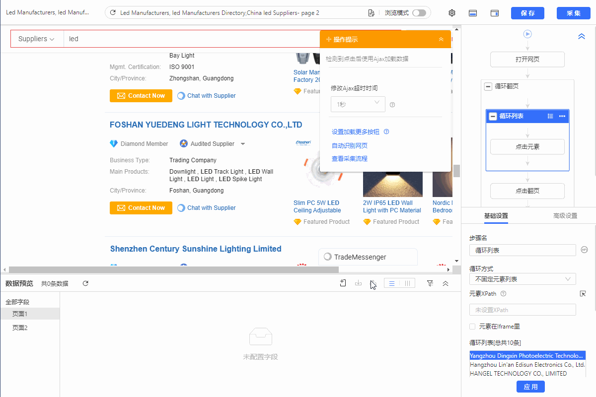Open the Ajax timeout 1秒 dropdown

(358, 104)
